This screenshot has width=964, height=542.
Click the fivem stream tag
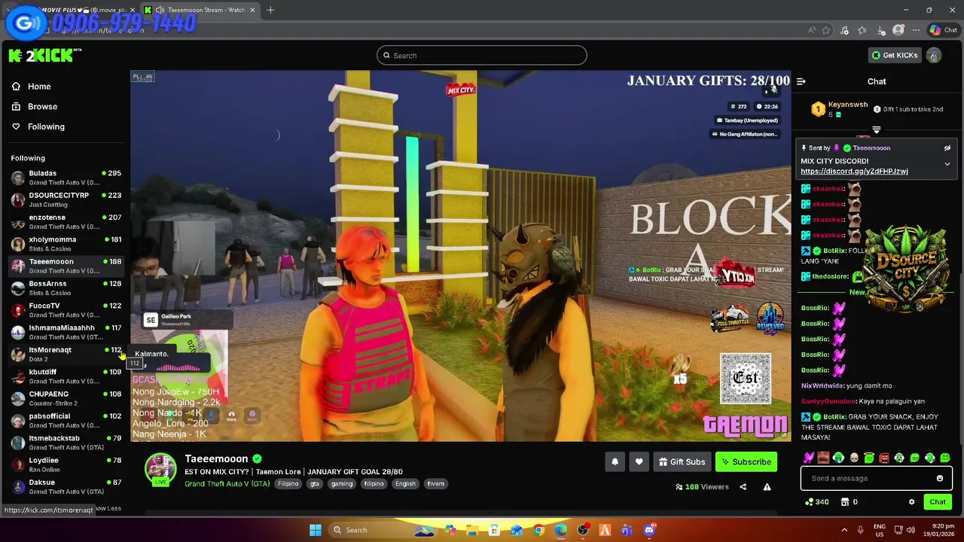click(x=436, y=484)
